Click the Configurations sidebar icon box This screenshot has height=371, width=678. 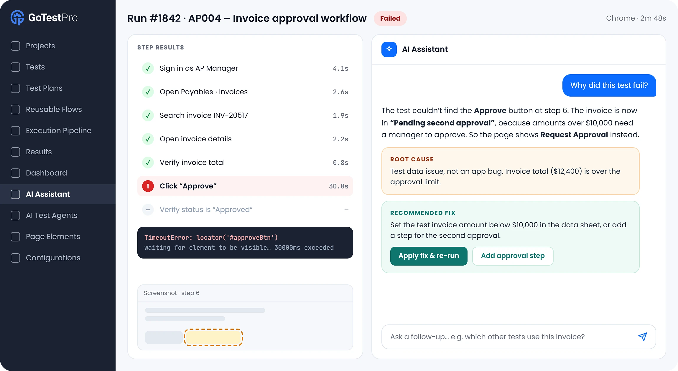(x=15, y=258)
